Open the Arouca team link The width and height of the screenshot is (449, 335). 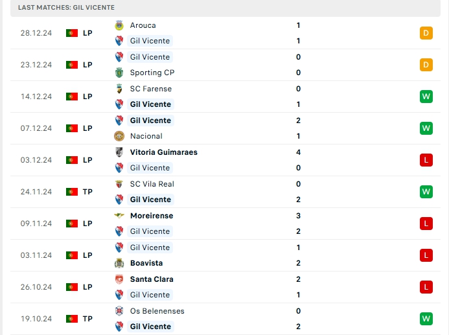[143, 25]
